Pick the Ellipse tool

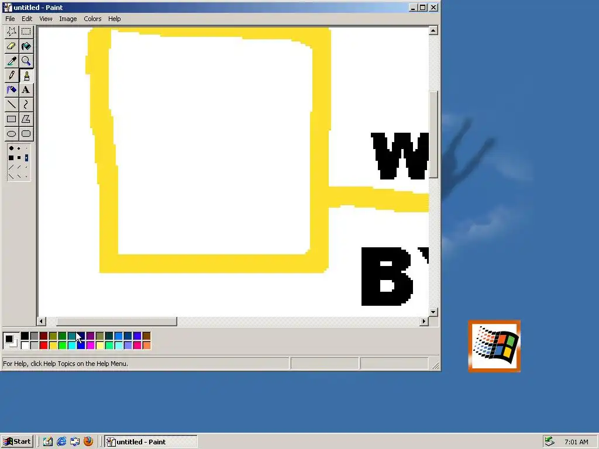12,133
